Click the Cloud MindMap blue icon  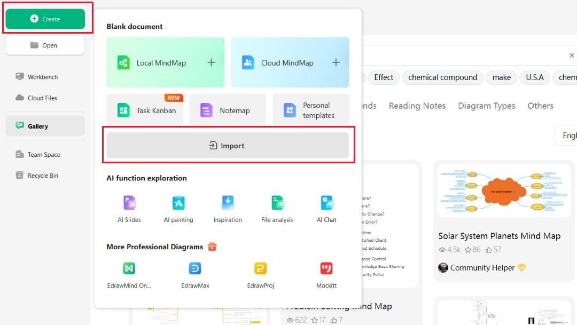coord(248,62)
